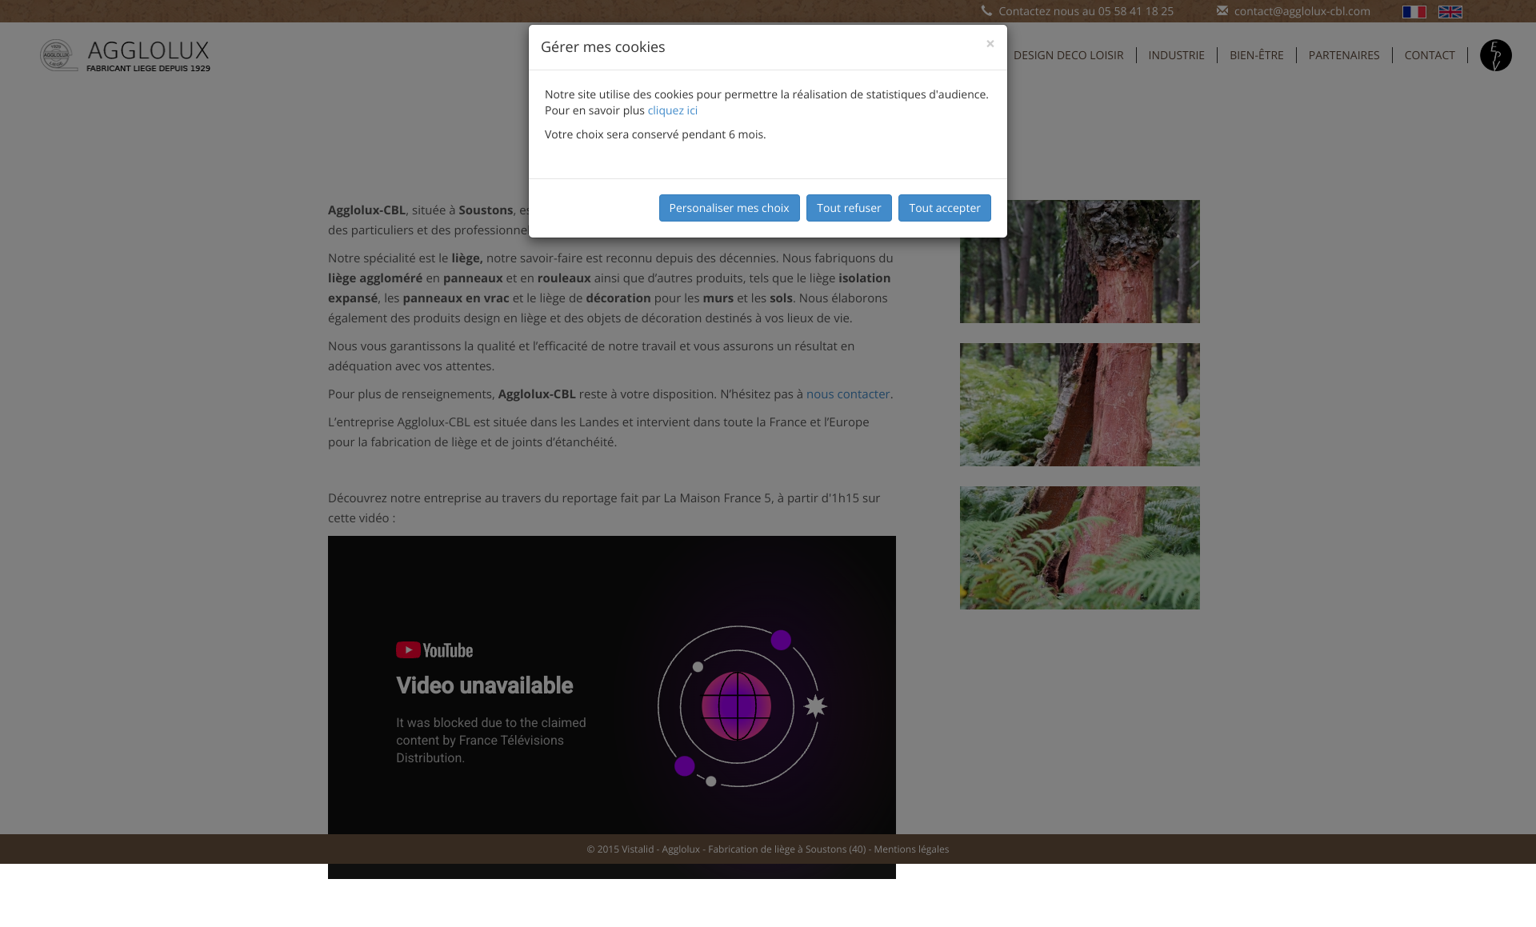The image size is (1536, 927).
Task: Click the round black logo icon in header
Action: coord(1495,55)
